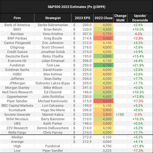153x153 pixels.
Task: Select Piper Sandler's red 3,225 close cell
Action: [103, 101]
